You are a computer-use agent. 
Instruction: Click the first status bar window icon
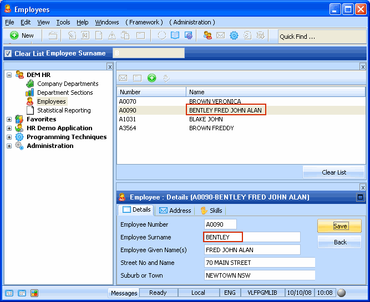pyautogui.click(x=9, y=293)
